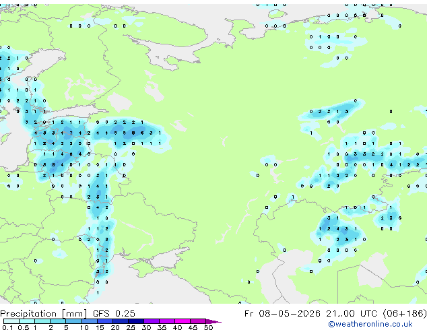Click the 10 to 15 mm legend swatch
Viewport: 427px width, 330px height.
point(90,321)
